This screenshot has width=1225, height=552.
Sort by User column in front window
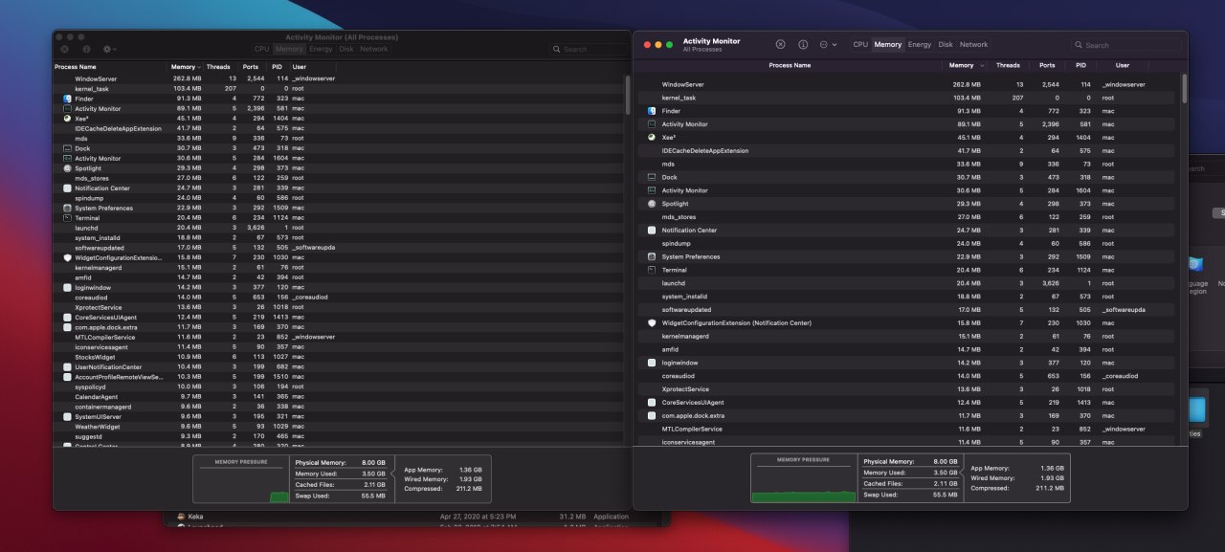coord(1122,65)
